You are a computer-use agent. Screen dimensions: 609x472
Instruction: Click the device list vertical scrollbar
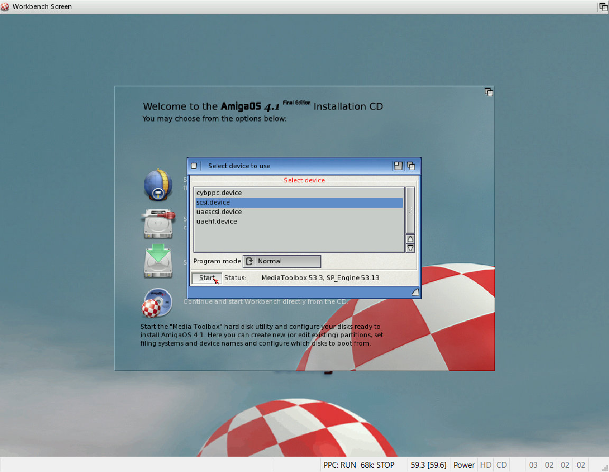(410, 210)
